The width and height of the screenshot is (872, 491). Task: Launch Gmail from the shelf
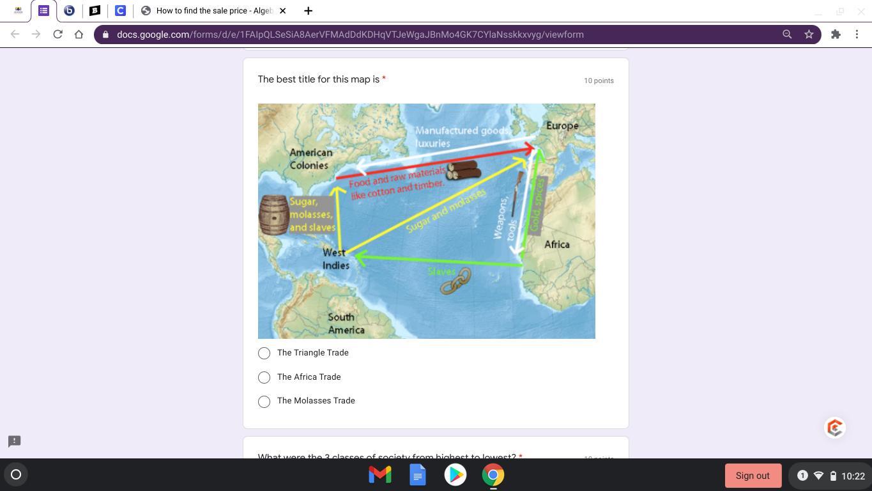pos(380,474)
